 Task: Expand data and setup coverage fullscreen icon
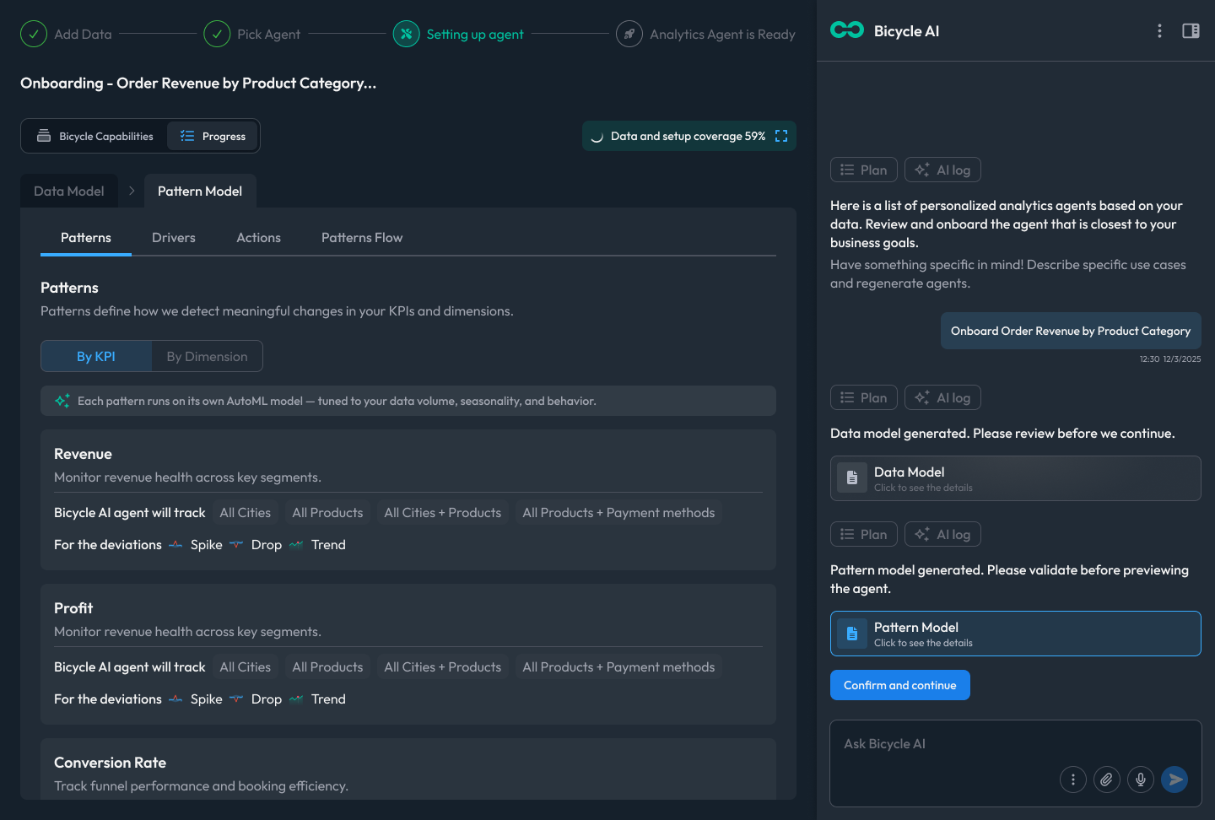coord(781,136)
